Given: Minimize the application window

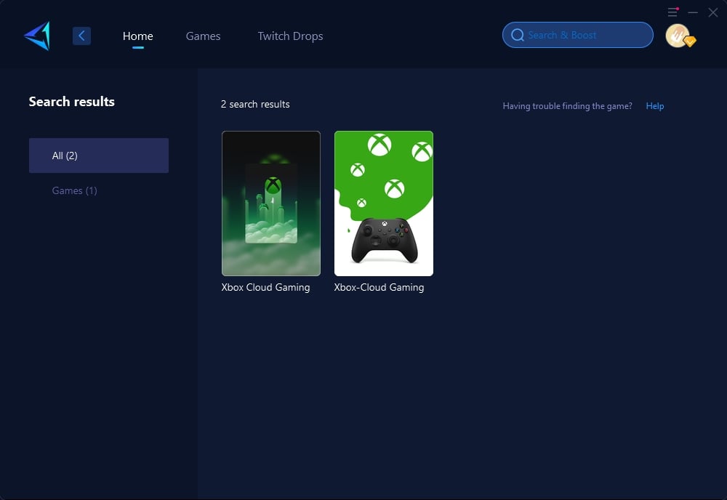Looking at the screenshot, I should tap(693, 12).
